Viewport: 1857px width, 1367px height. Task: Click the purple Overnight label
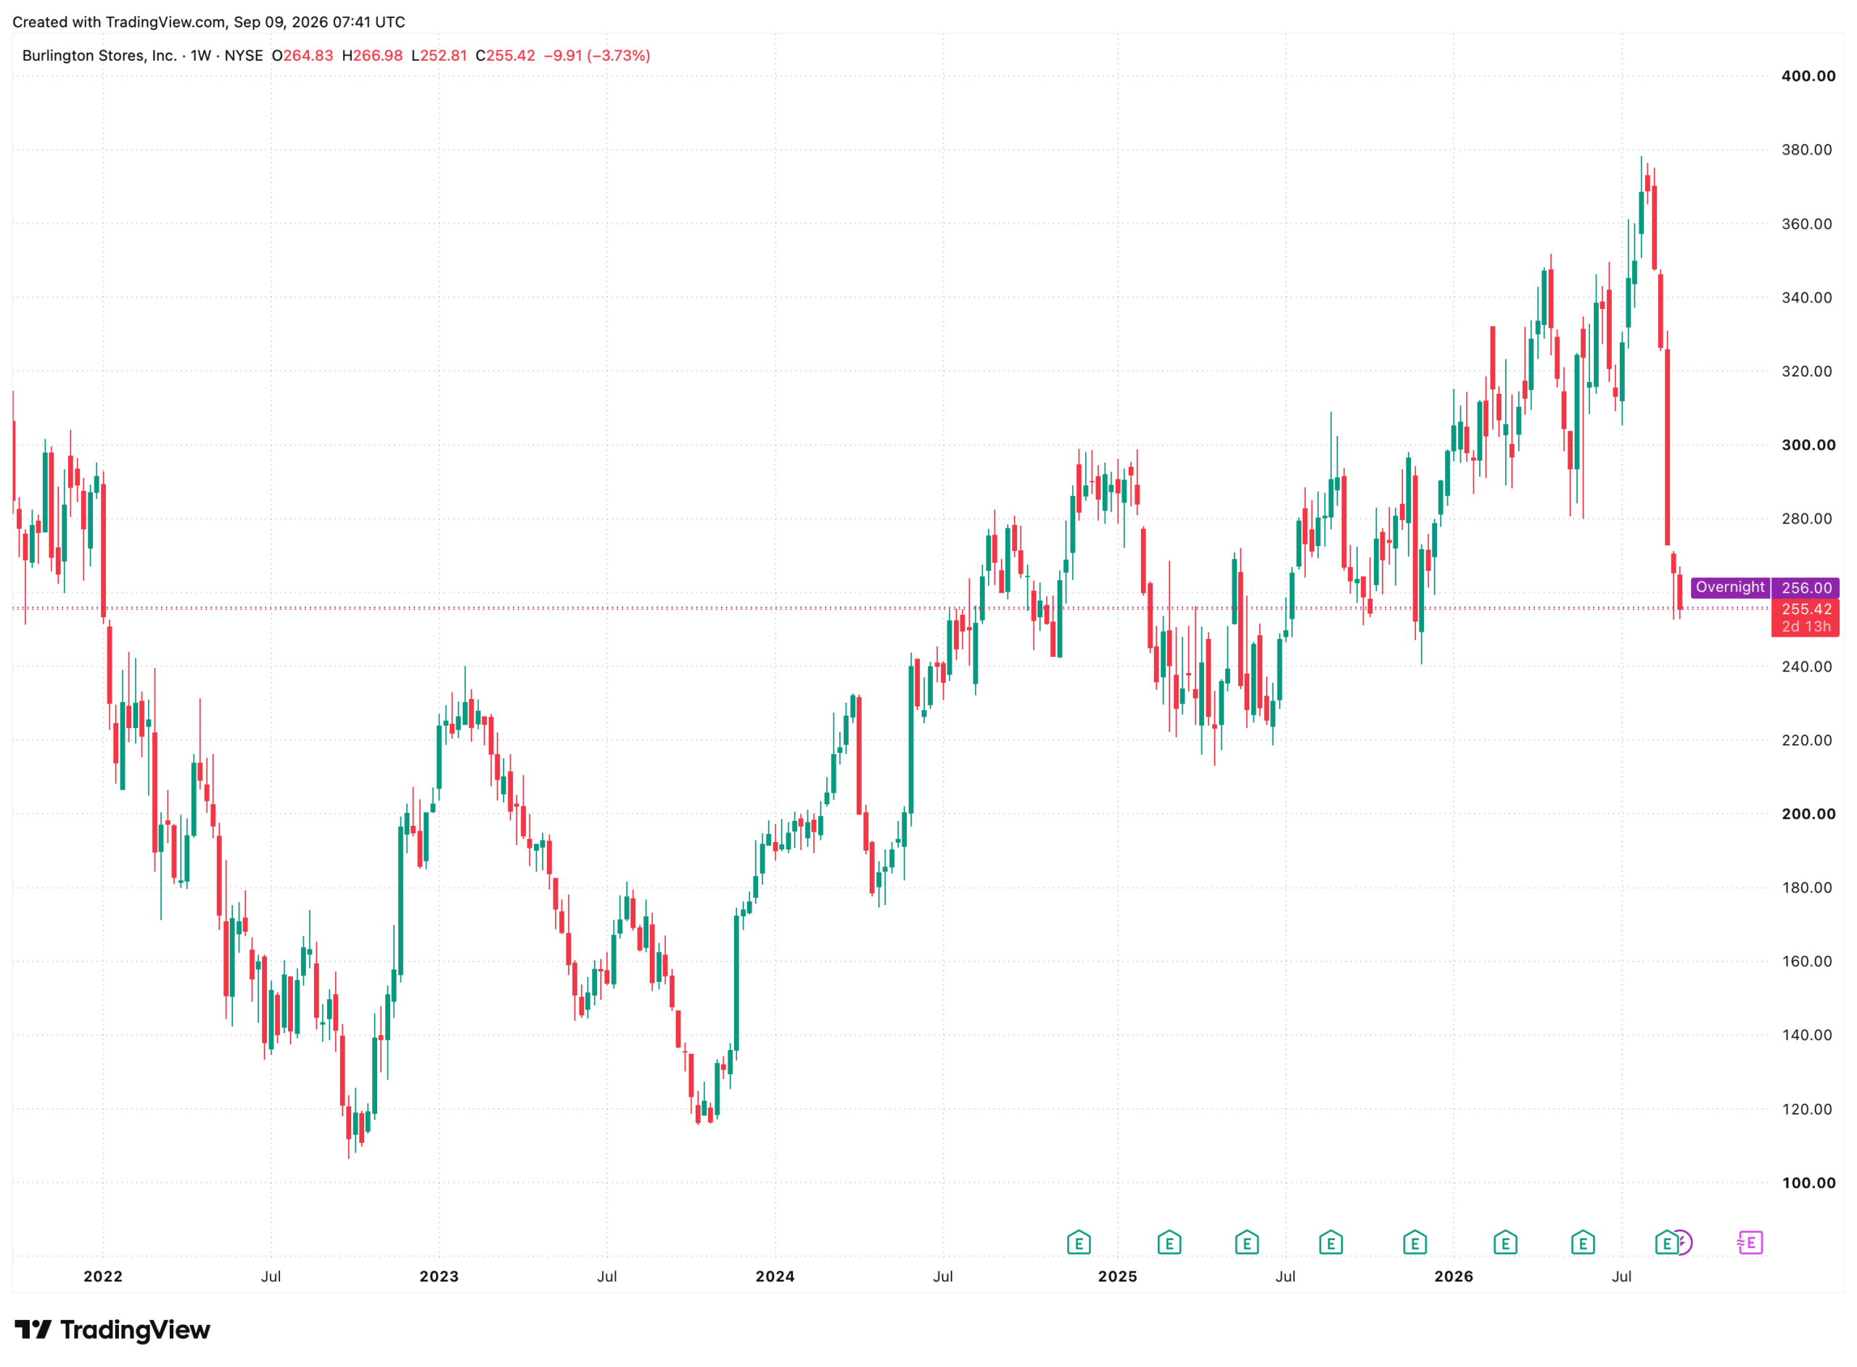tap(1729, 587)
